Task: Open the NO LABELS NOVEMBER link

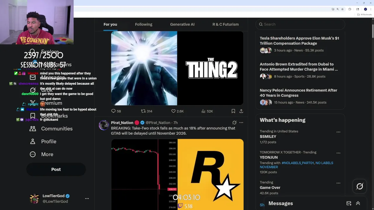Action: pos(296,165)
